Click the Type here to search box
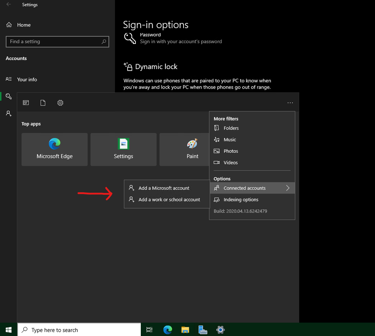Image resolution: width=375 pixels, height=336 pixels. pos(79,330)
